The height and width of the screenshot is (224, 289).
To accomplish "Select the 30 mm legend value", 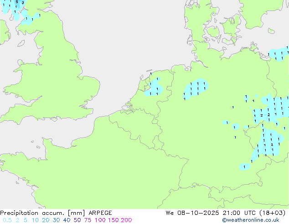I will pyautogui.click(x=56, y=220).
